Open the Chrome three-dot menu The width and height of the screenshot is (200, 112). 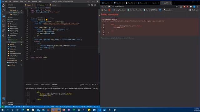pos(198,7)
